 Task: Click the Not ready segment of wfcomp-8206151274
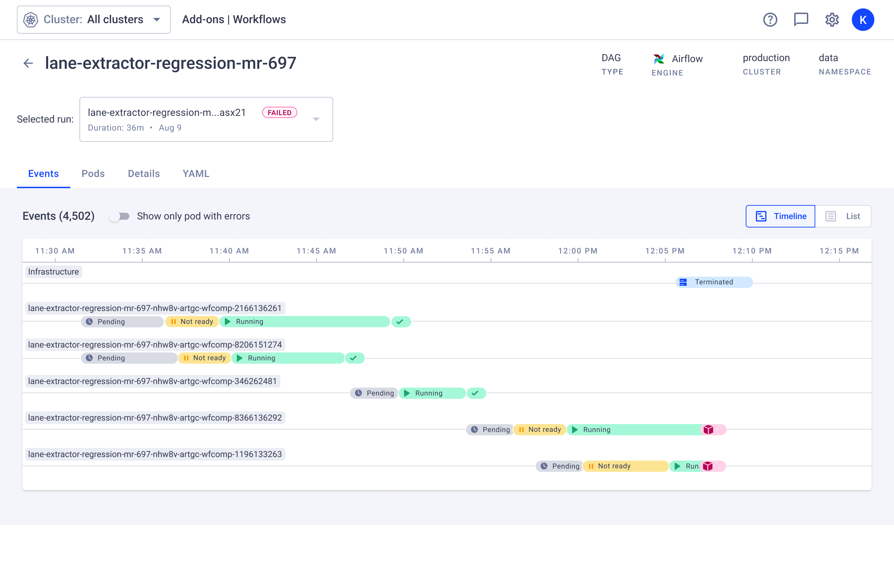coord(205,358)
